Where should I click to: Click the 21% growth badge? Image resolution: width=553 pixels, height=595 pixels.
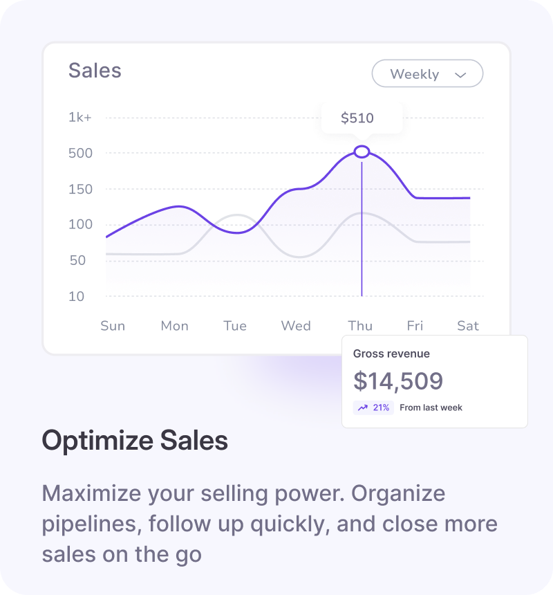pyautogui.click(x=373, y=408)
